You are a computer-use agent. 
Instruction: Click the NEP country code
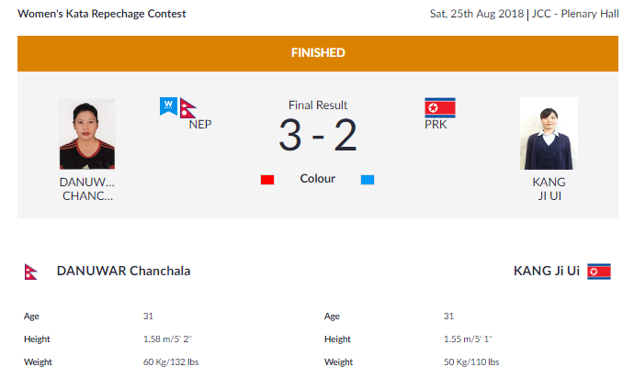[x=200, y=124]
